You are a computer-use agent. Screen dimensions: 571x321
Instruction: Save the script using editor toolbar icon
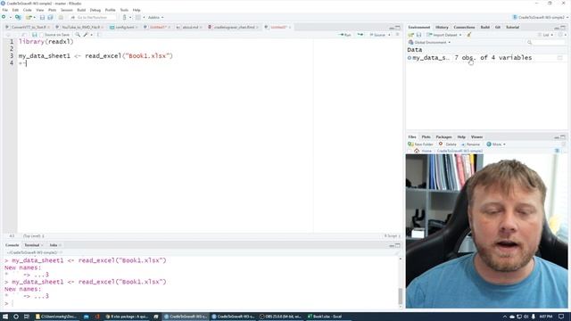pos(34,35)
